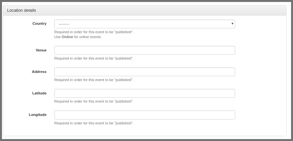Focus the Venue text field

point(144,50)
